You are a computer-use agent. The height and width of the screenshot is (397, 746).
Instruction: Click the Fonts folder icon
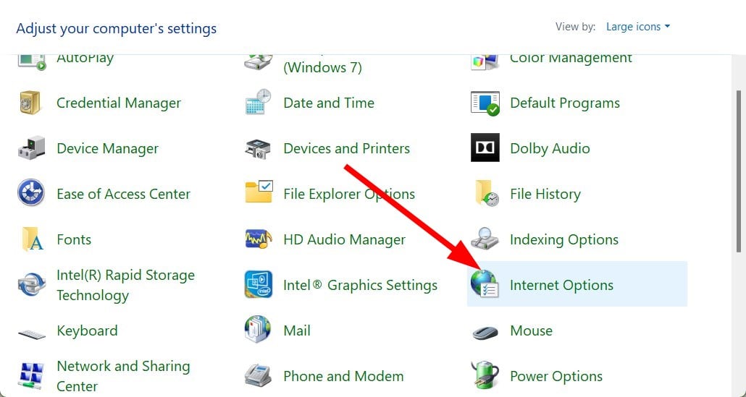33,239
